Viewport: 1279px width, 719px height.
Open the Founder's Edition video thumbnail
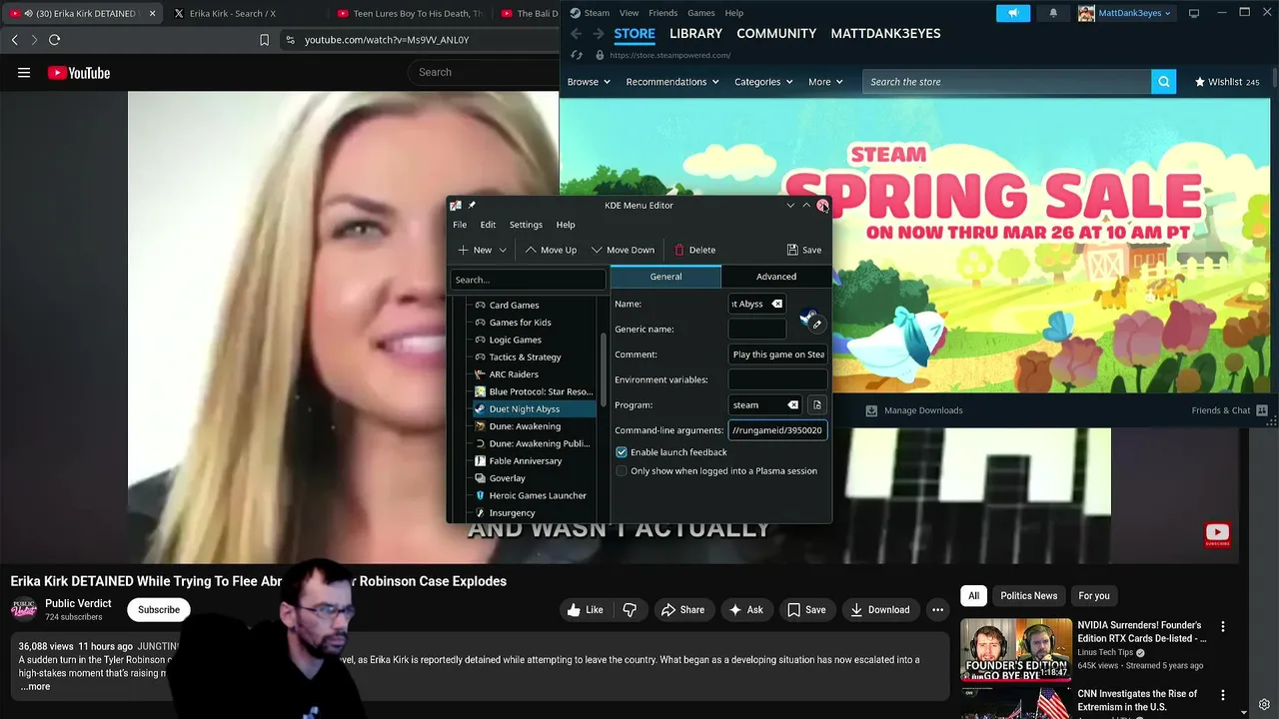(x=1015, y=650)
